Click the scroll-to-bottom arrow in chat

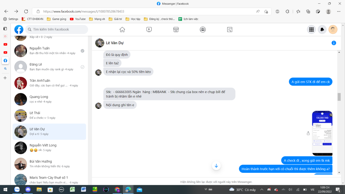click(x=216, y=166)
